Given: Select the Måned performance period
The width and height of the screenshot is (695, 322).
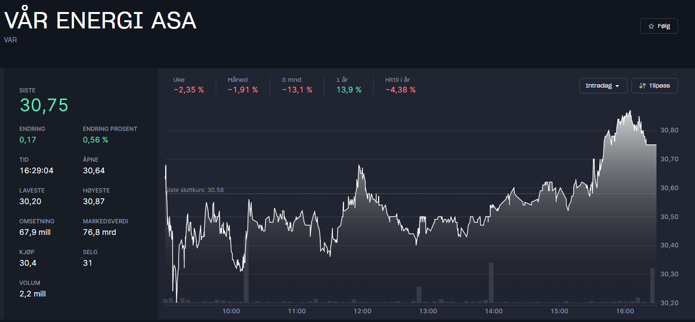Looking at the screenshot, I should pyautogui.click(x=242, y=85).
